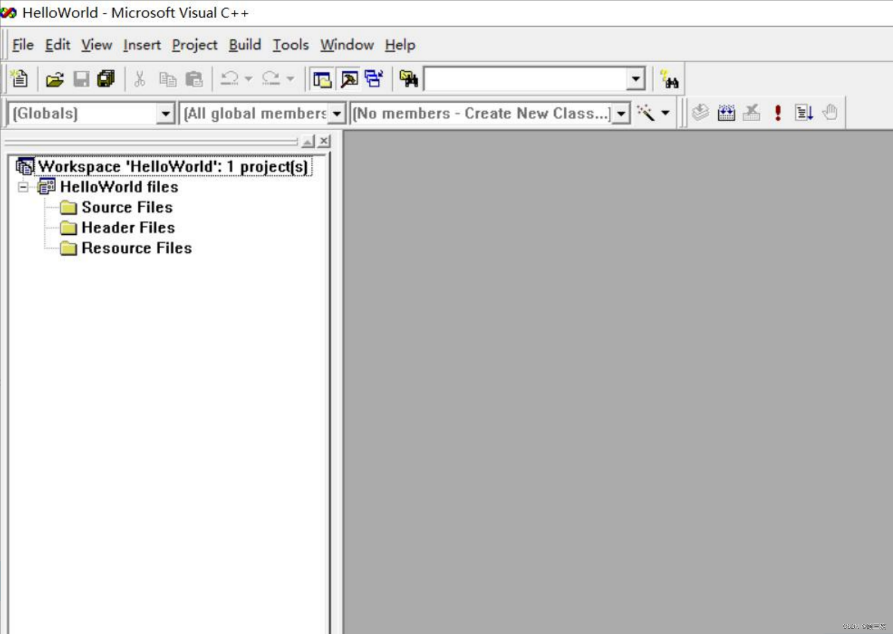
Task: Click the New Text File icon
Action: click(19, 79)
